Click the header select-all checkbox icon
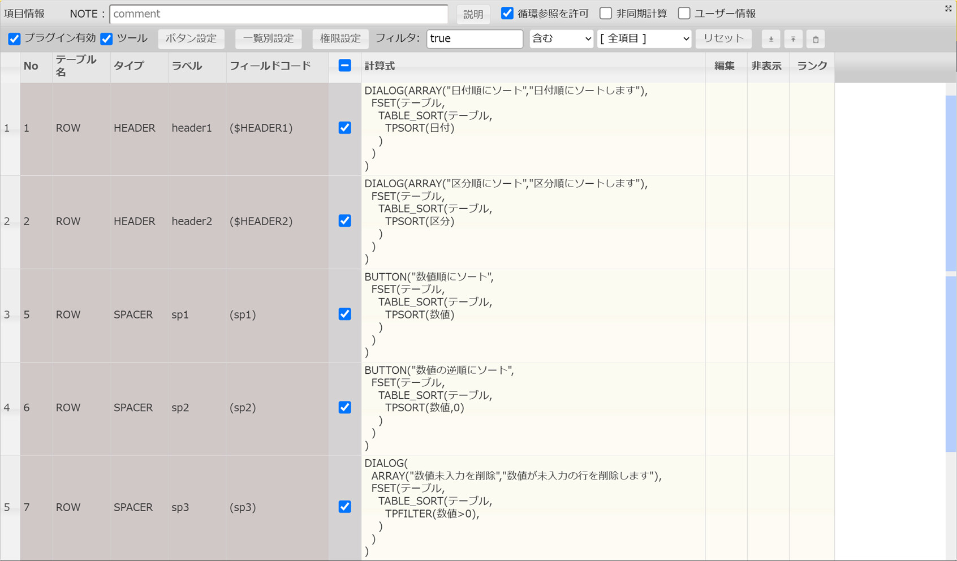 344,66
